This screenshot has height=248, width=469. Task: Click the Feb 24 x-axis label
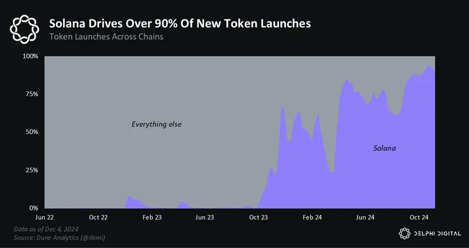click(x=312, y=217)
